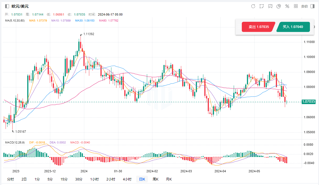Switch the 卖价 price type
This screenshot has height=185, width=319.
(304, 6)
